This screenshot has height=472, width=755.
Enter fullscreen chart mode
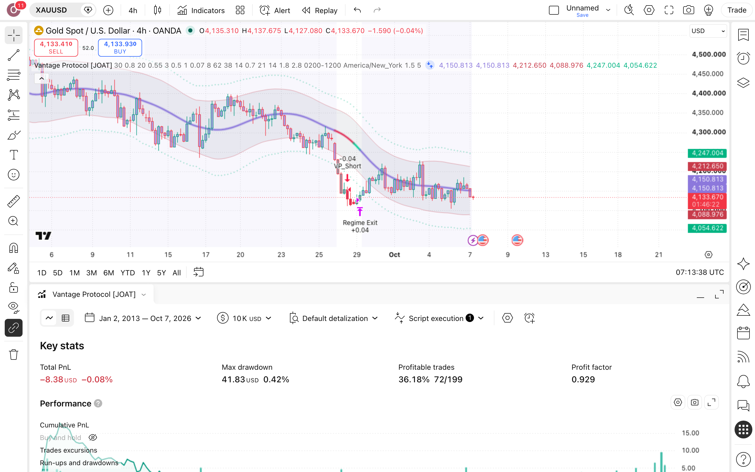pyautogui.click(x=669, y=10)
